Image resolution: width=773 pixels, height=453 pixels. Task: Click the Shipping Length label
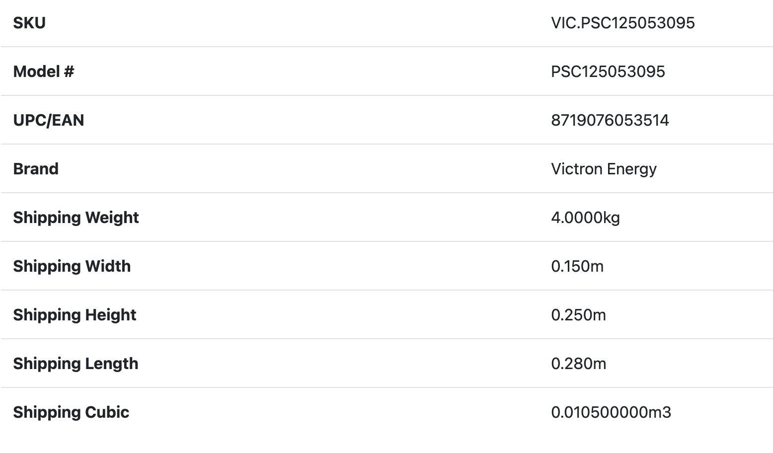coord(76,364)
